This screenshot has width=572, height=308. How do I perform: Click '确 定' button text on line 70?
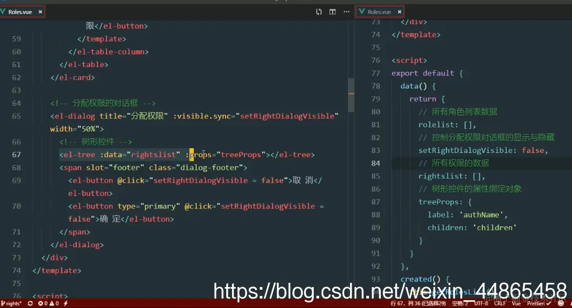point(110,219)
